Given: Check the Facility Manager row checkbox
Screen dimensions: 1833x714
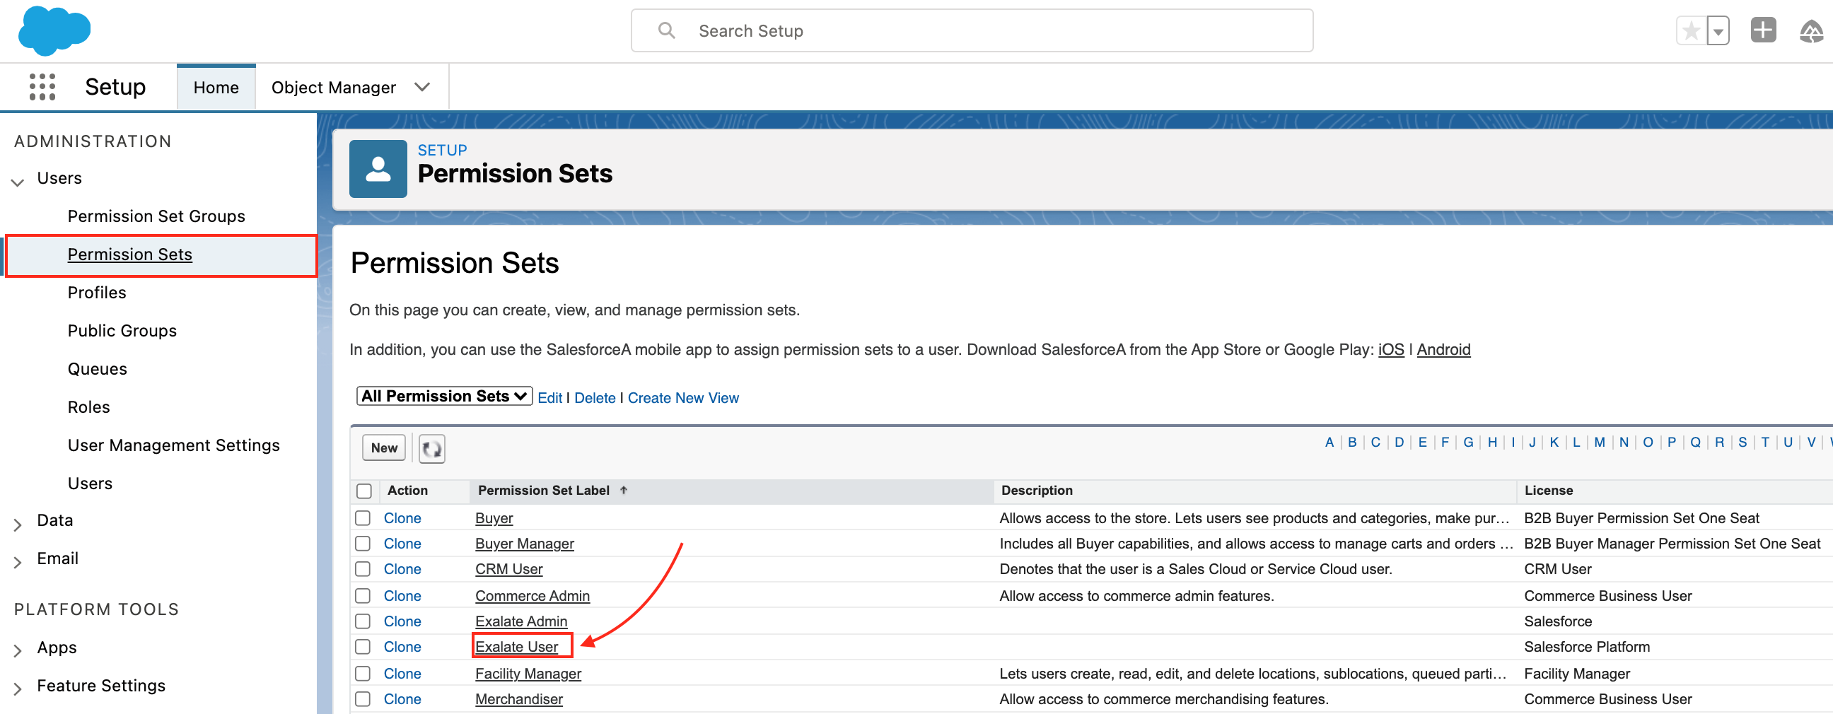Looking at the screenshot, I should [x=363, y=673].
